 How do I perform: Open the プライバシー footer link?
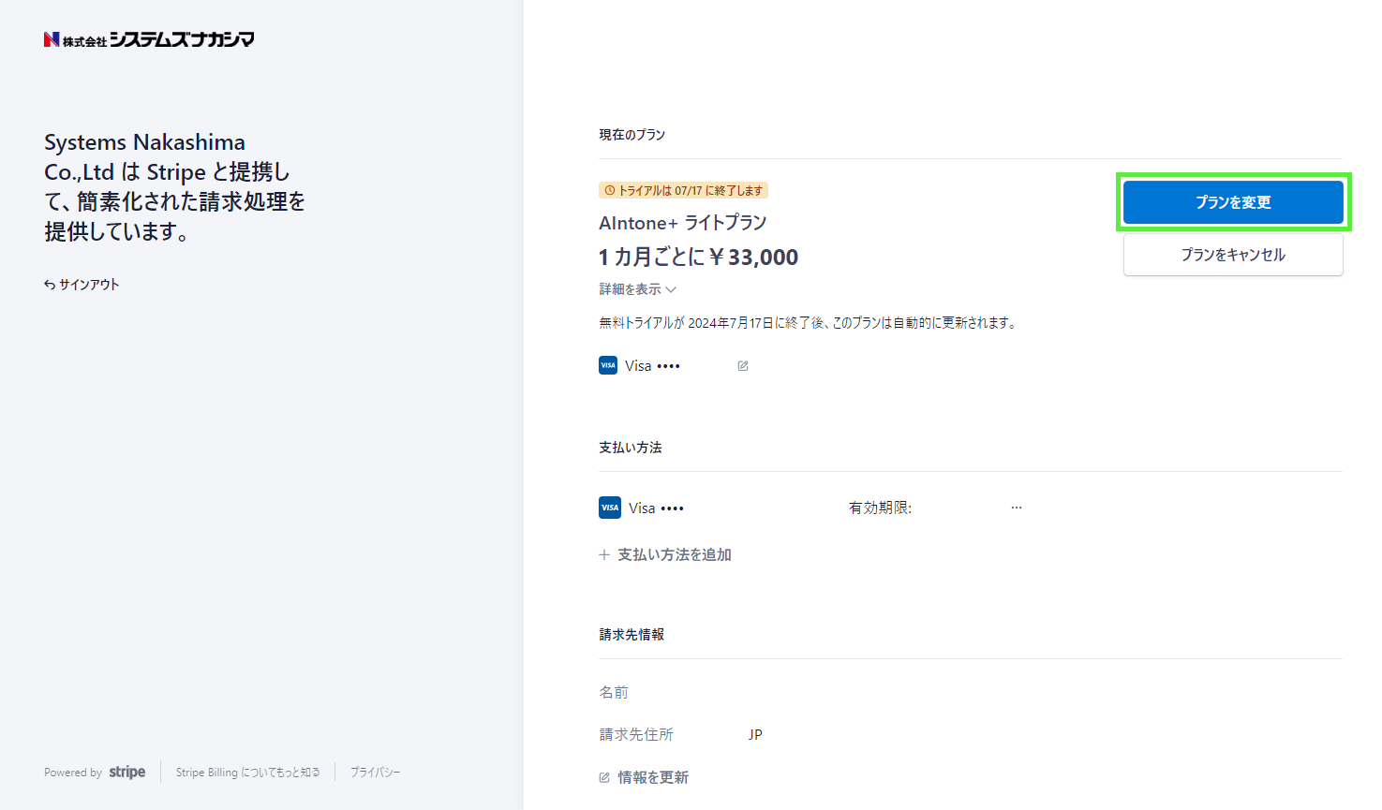click(x=375, y=773)
